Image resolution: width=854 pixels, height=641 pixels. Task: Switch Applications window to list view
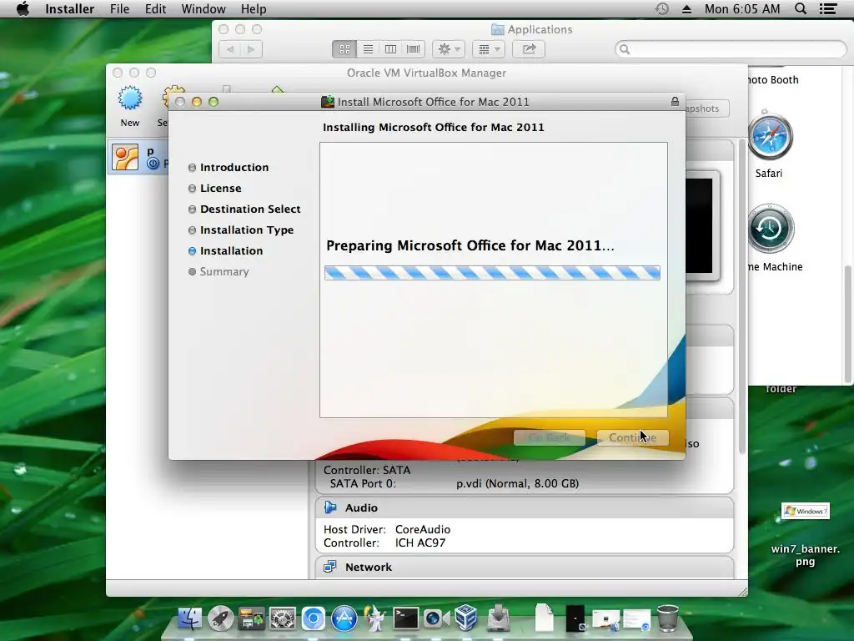(368, 49)
